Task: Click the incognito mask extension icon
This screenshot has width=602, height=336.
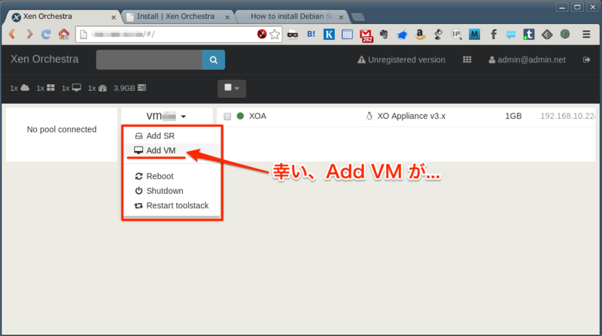Action: click(293, 34)
